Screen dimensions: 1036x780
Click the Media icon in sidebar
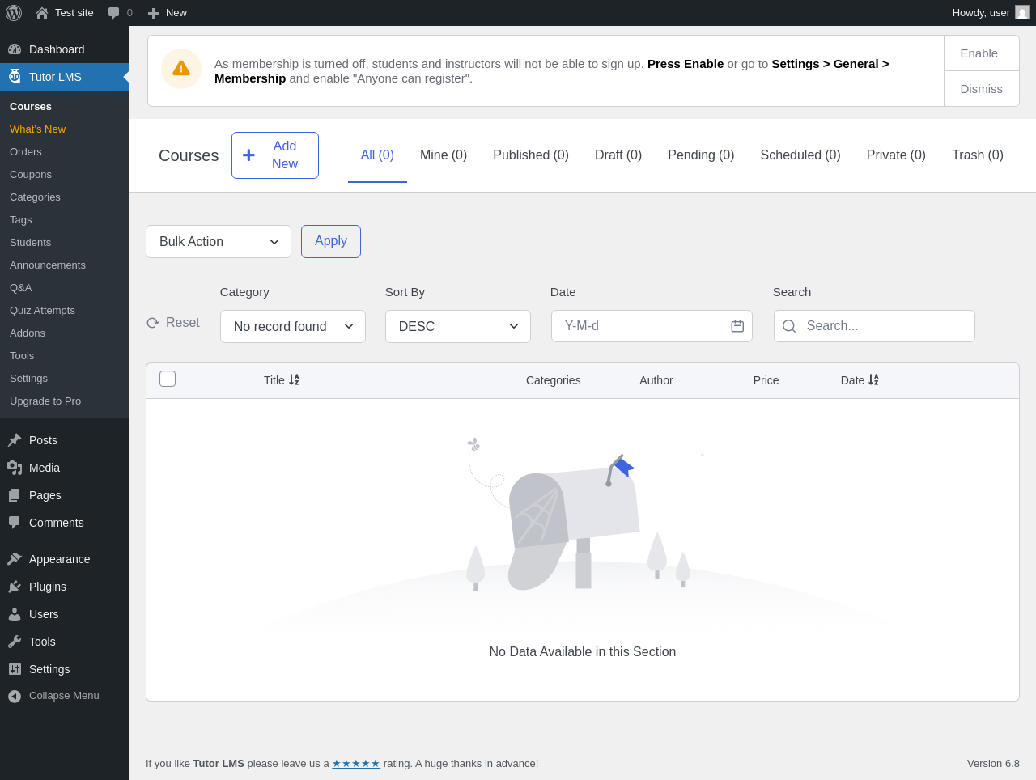(x=15, y=468)
